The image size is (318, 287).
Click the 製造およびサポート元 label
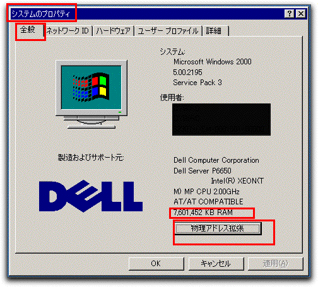point(91,157)
